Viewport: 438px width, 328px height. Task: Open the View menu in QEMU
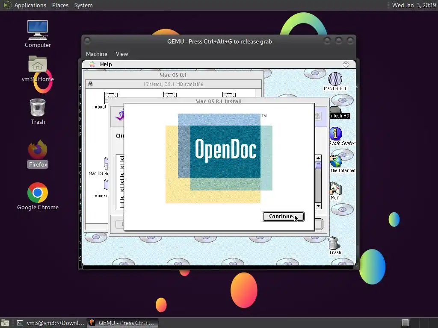tap(122, 54)
